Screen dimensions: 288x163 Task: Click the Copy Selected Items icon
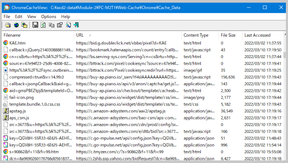tap(51, 25)
